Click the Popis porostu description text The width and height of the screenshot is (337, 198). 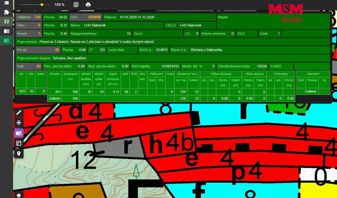tap(97, 42)
